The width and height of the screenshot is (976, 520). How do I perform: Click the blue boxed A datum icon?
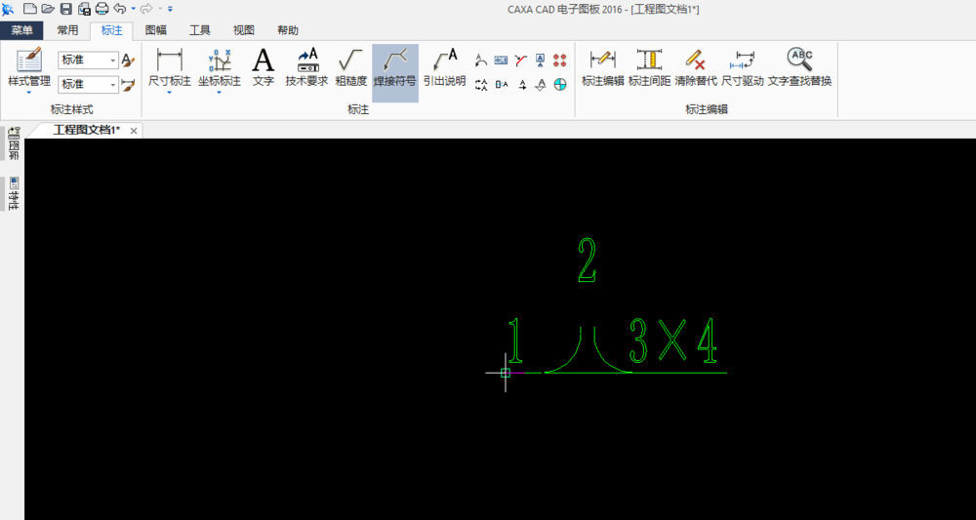(x=541, y=60)
